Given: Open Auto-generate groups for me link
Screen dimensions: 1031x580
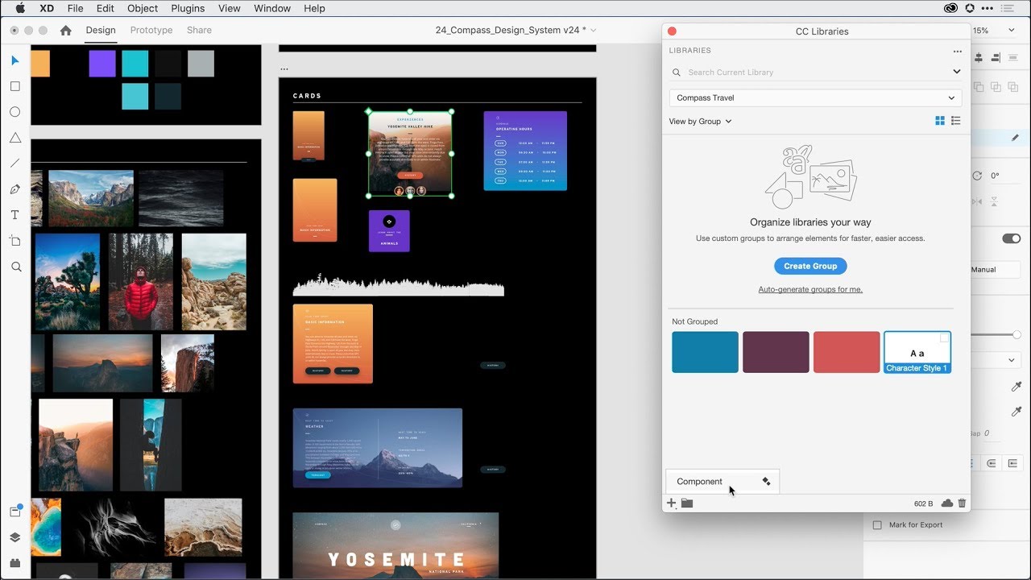Looking at the screenshot, I should 810,288.
